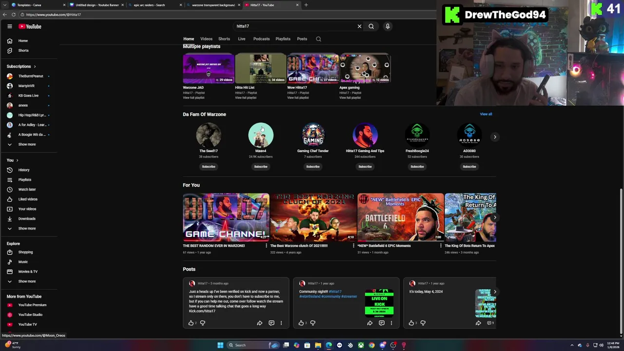Viewport: 624px width, 351px height.
Task: Switch to the Posts channel tab
Action: (302, 39)
